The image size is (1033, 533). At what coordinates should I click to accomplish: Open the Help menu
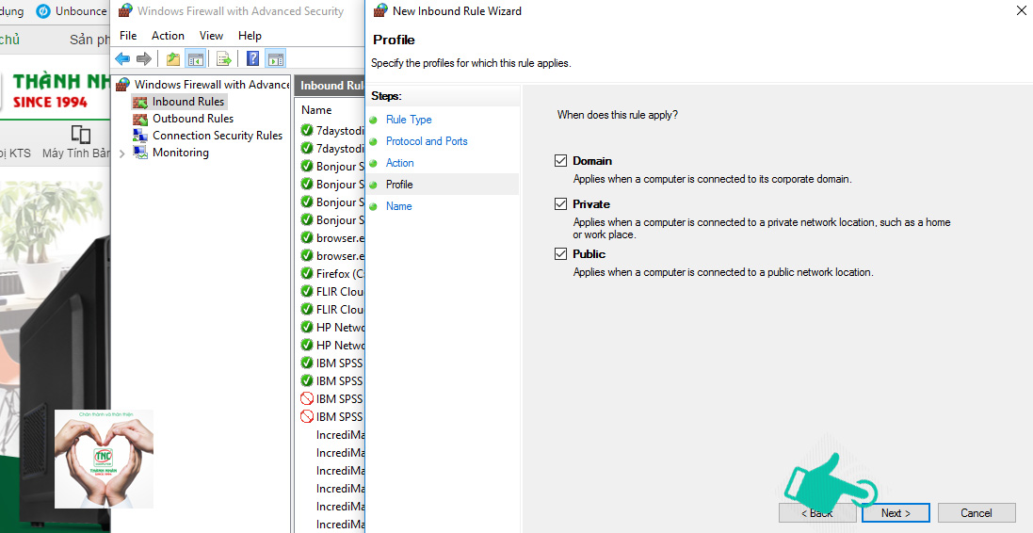[250, 36]
